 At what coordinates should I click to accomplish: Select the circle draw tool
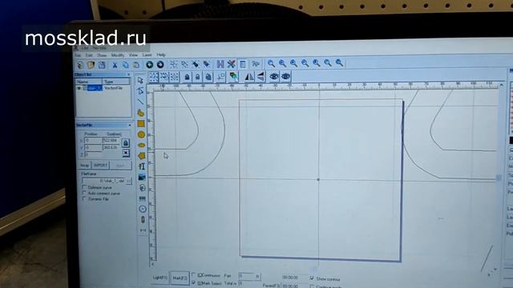[141, 134]
